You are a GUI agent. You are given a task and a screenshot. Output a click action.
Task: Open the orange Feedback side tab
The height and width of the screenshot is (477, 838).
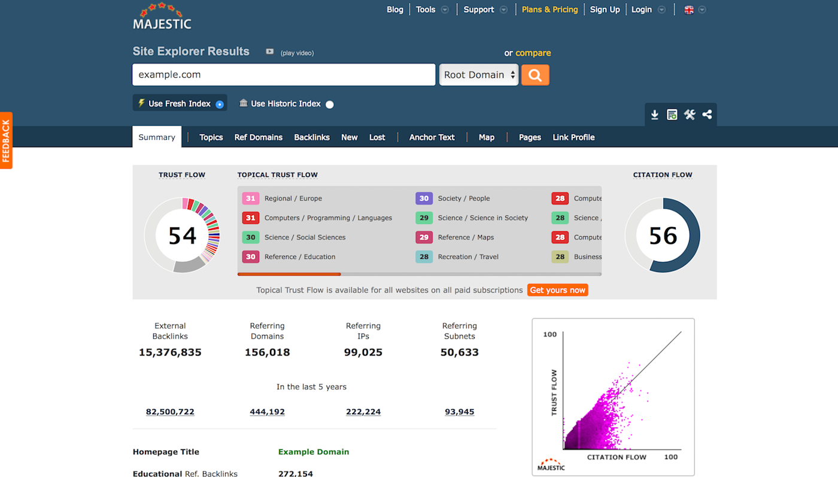pyautogui.click(x=6, y=140)
